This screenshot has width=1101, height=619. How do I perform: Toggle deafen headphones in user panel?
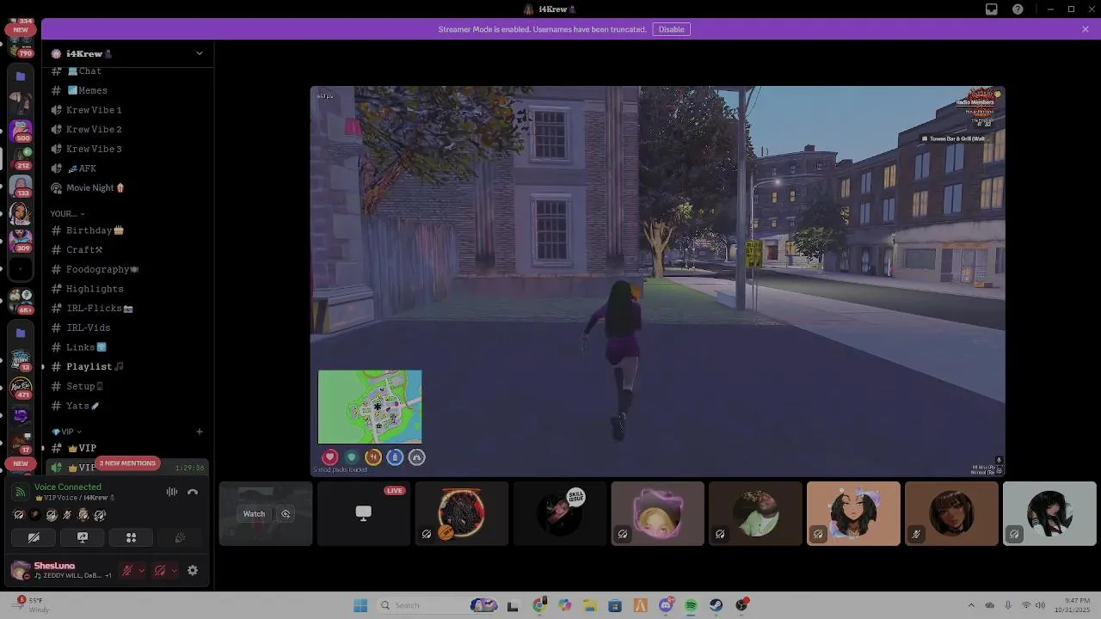click(160, 570)
